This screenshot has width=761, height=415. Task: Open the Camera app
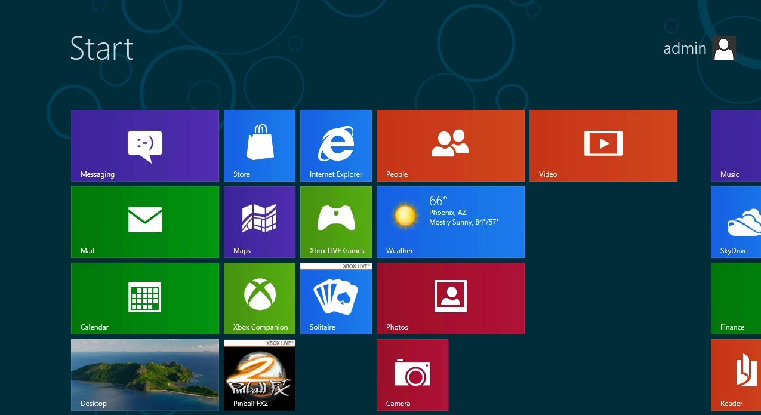pos(412,374)
